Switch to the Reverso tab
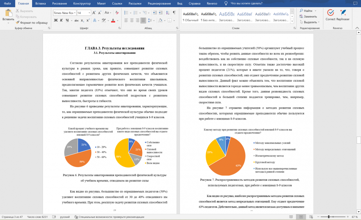 (x=212, y=4)
